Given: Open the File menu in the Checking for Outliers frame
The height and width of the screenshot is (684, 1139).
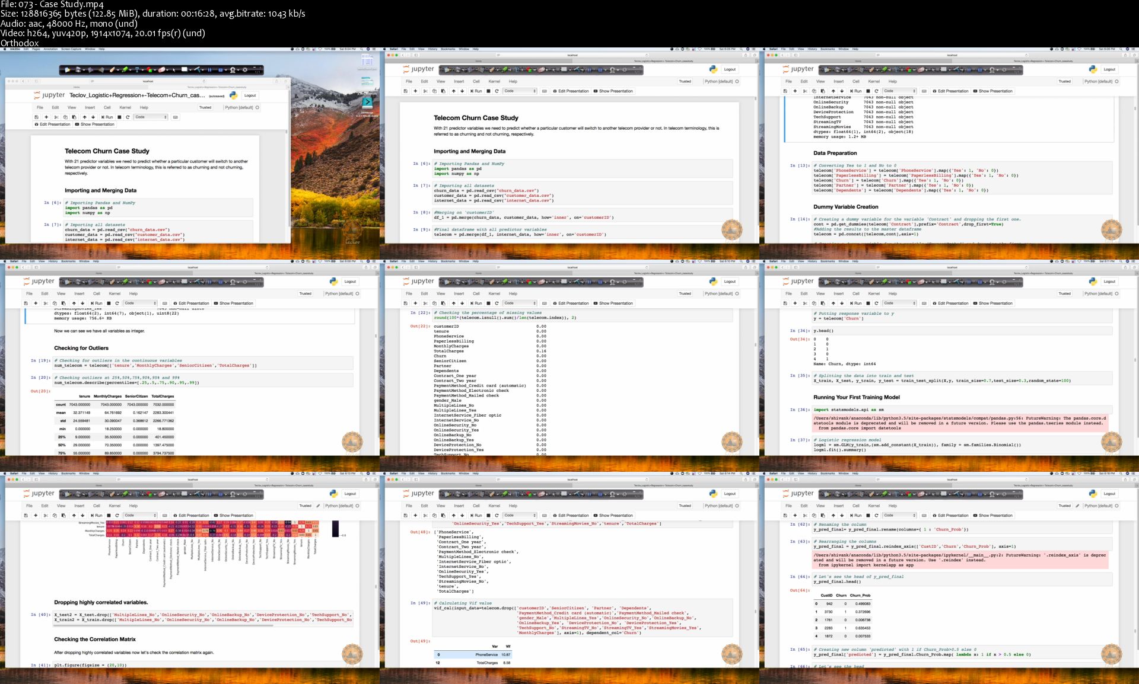Looking at the screenshot, I should (x=29, y=293).
